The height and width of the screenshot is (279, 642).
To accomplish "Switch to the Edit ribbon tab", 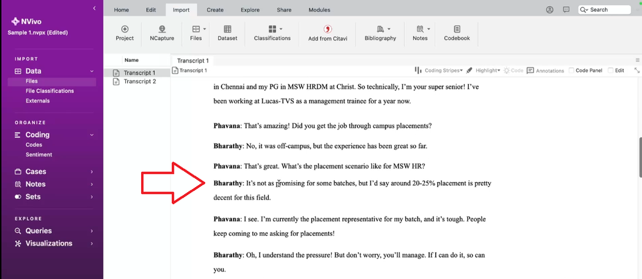I will coord(150,10).
